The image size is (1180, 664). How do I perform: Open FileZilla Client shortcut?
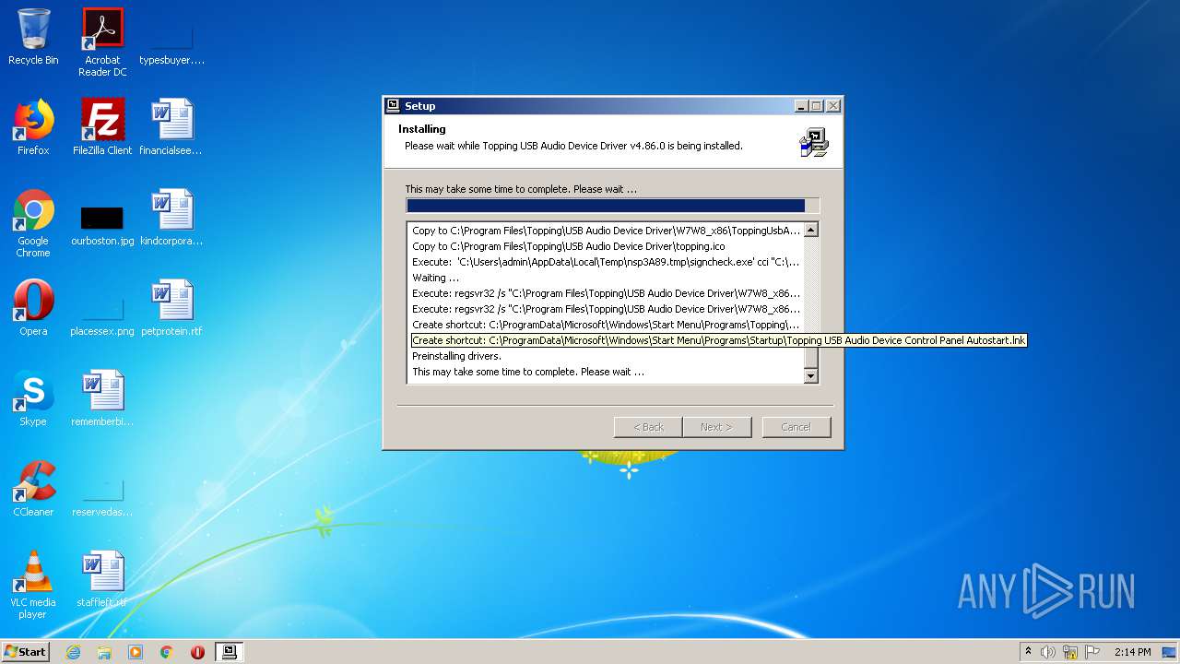pyautogui.click(x=102, y=127)
